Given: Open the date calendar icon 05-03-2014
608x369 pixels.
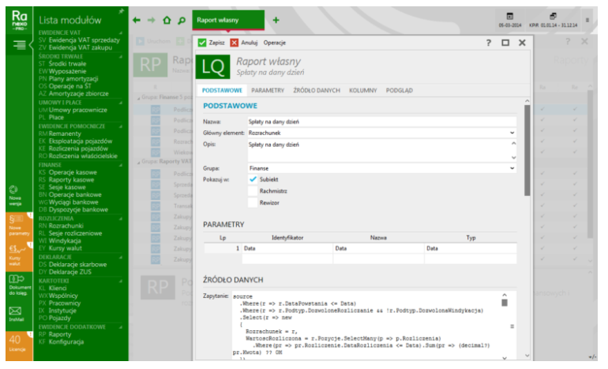Looking at the screenshot, I should click(x=510, y=17).
